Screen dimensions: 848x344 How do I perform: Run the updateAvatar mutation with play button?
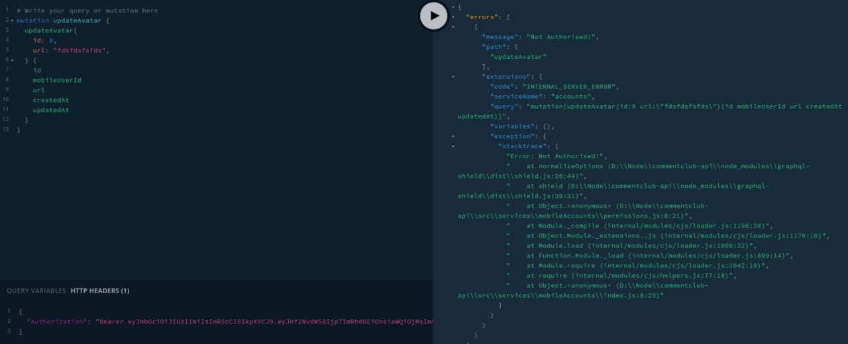(x=434, y=16)
